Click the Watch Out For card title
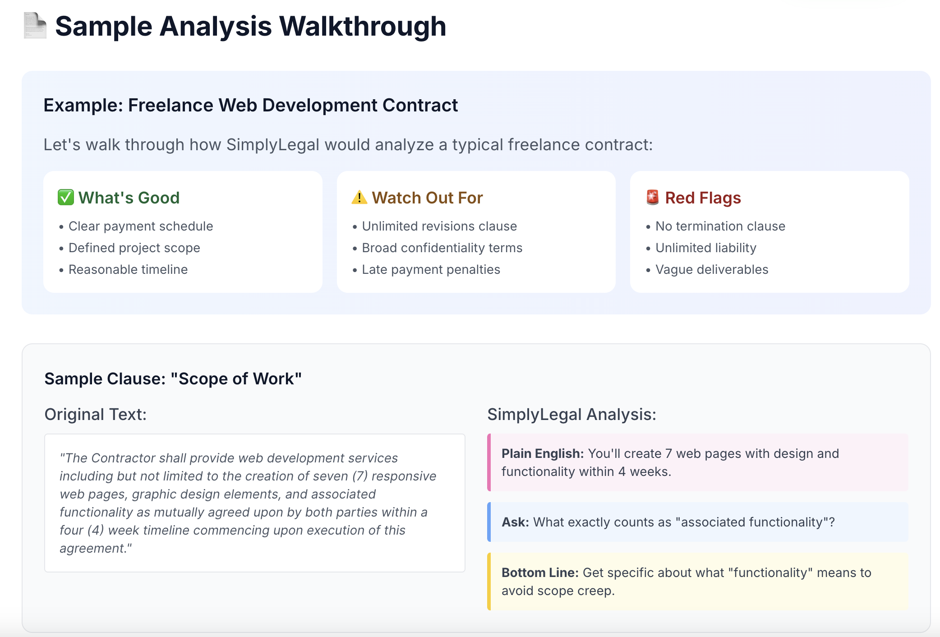Image resolution: width=940 pixels, height=637 pixels. (427, 198)
